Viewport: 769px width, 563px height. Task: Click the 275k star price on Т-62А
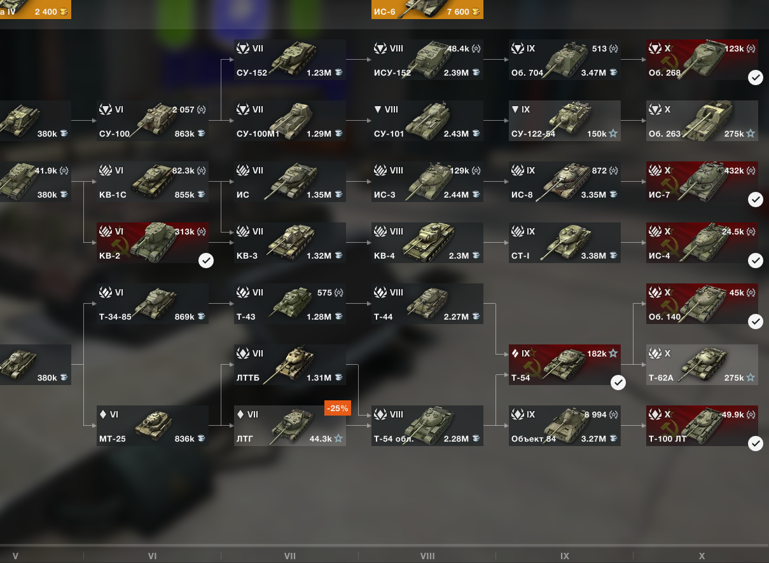pos(740,377)
